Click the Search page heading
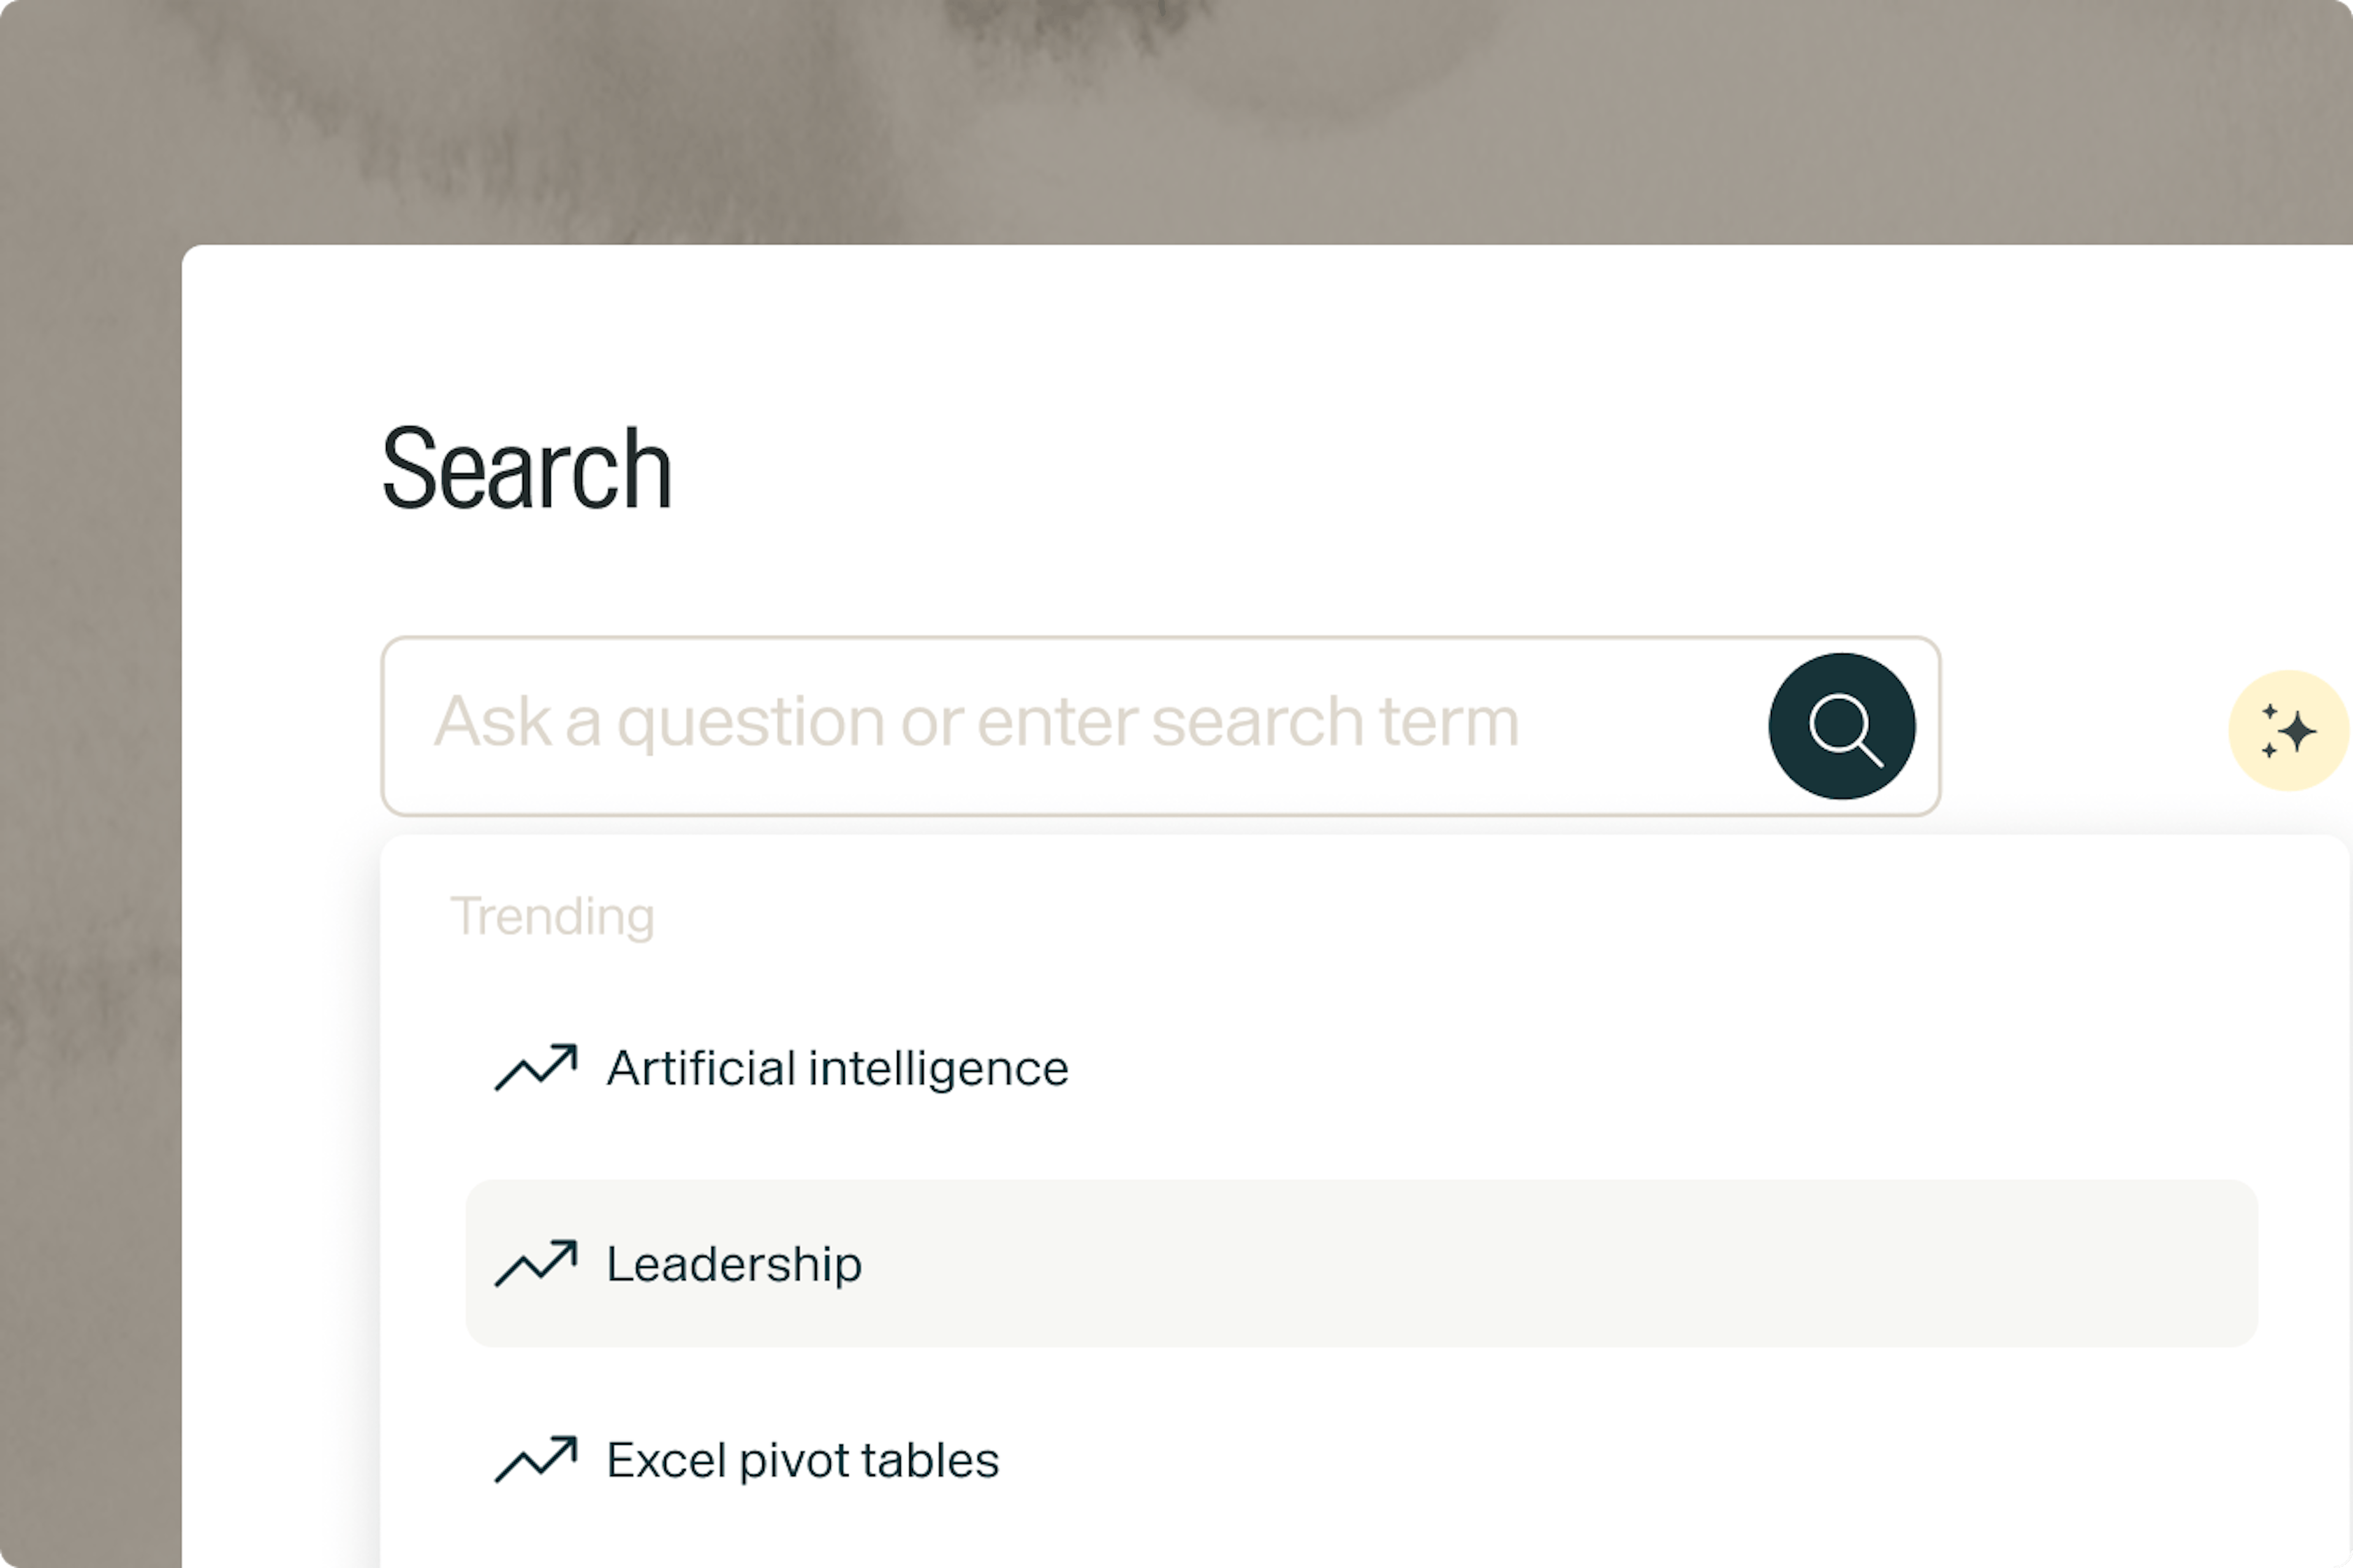This screenshot has width=2353, height=1568. click(526, 468)
